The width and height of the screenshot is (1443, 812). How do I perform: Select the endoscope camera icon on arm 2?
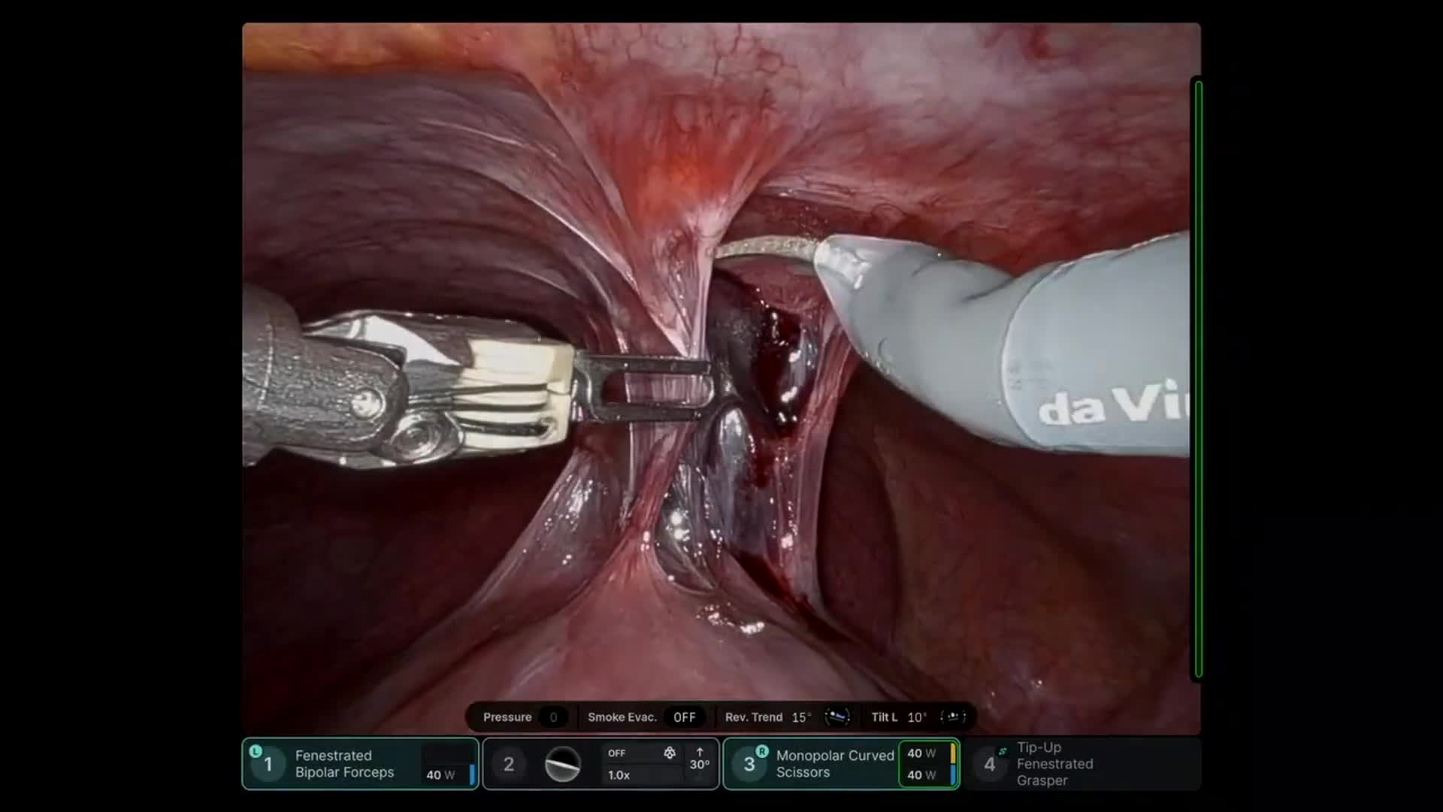(562, 764)
